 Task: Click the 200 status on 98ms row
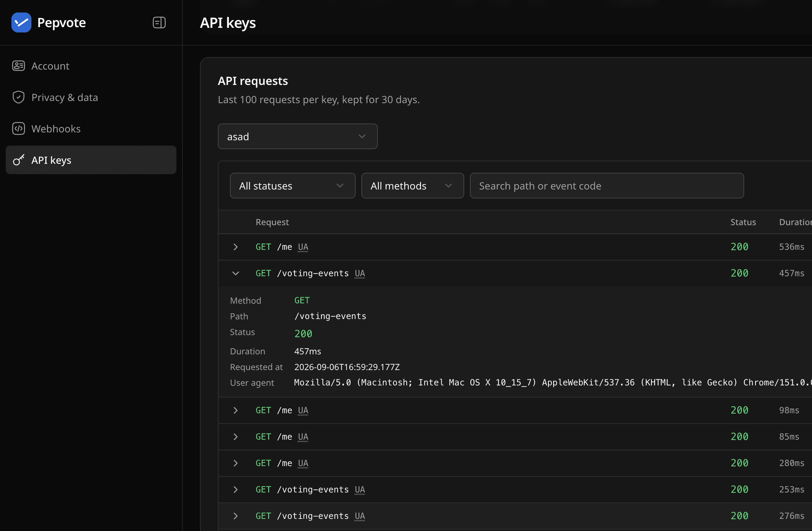pyautogui.click(x=740, y=410)
